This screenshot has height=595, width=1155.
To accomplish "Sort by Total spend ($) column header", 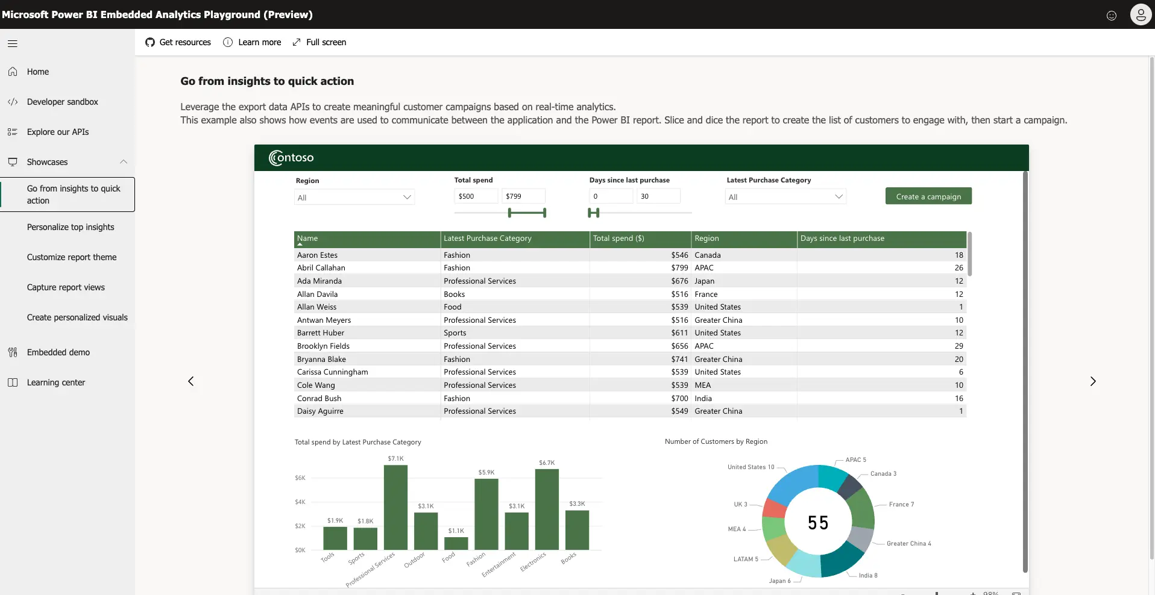I will click(x=640, y=239).
